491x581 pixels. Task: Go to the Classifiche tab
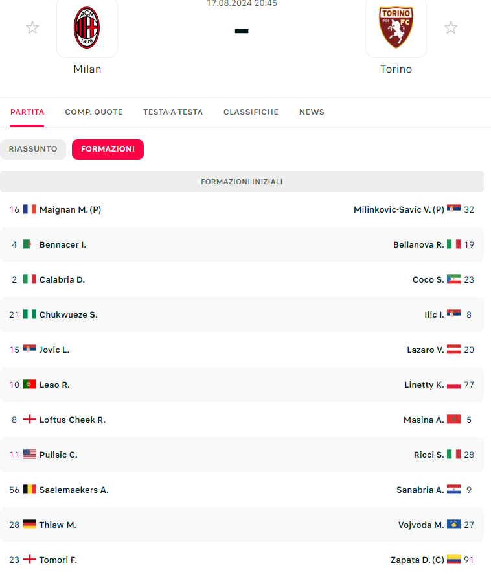click(251, 112)
